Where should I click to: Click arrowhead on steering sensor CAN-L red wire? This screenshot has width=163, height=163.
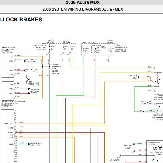pos(25,70)
